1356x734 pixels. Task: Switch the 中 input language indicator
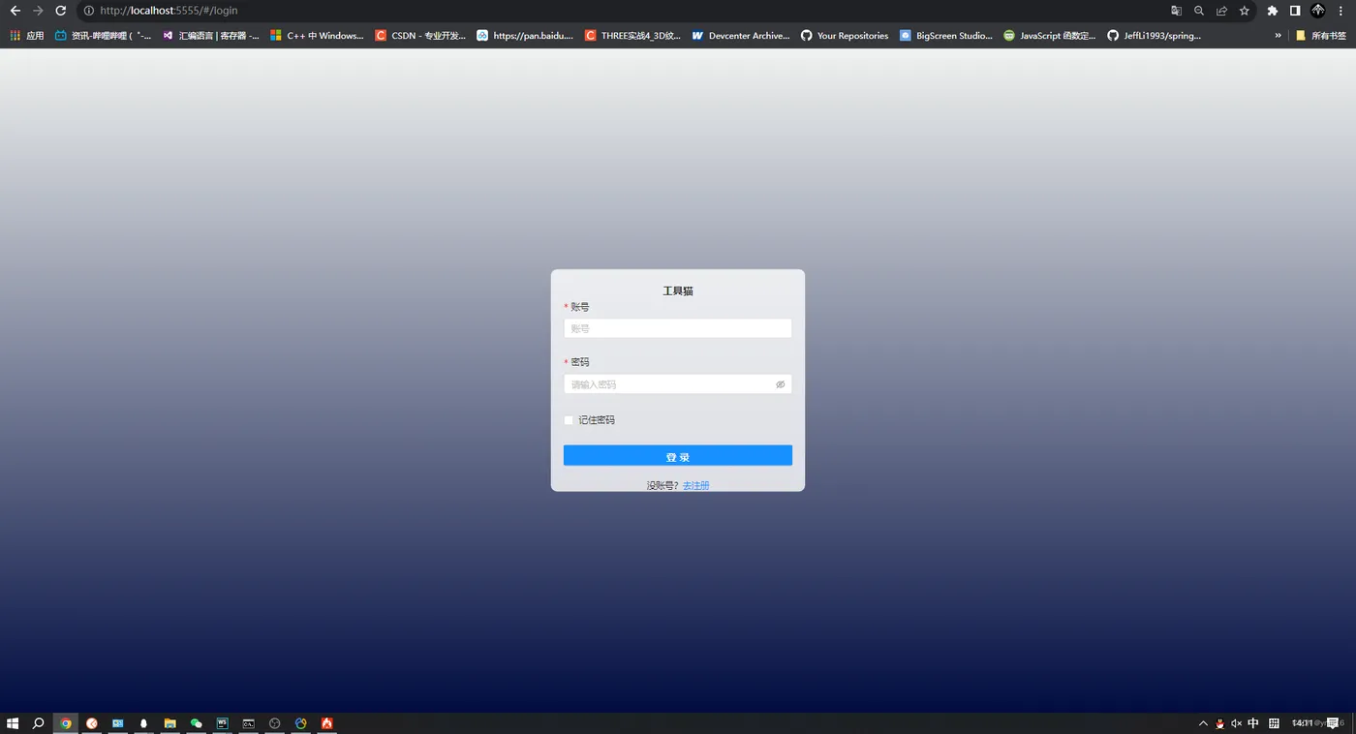(1253, 723)
